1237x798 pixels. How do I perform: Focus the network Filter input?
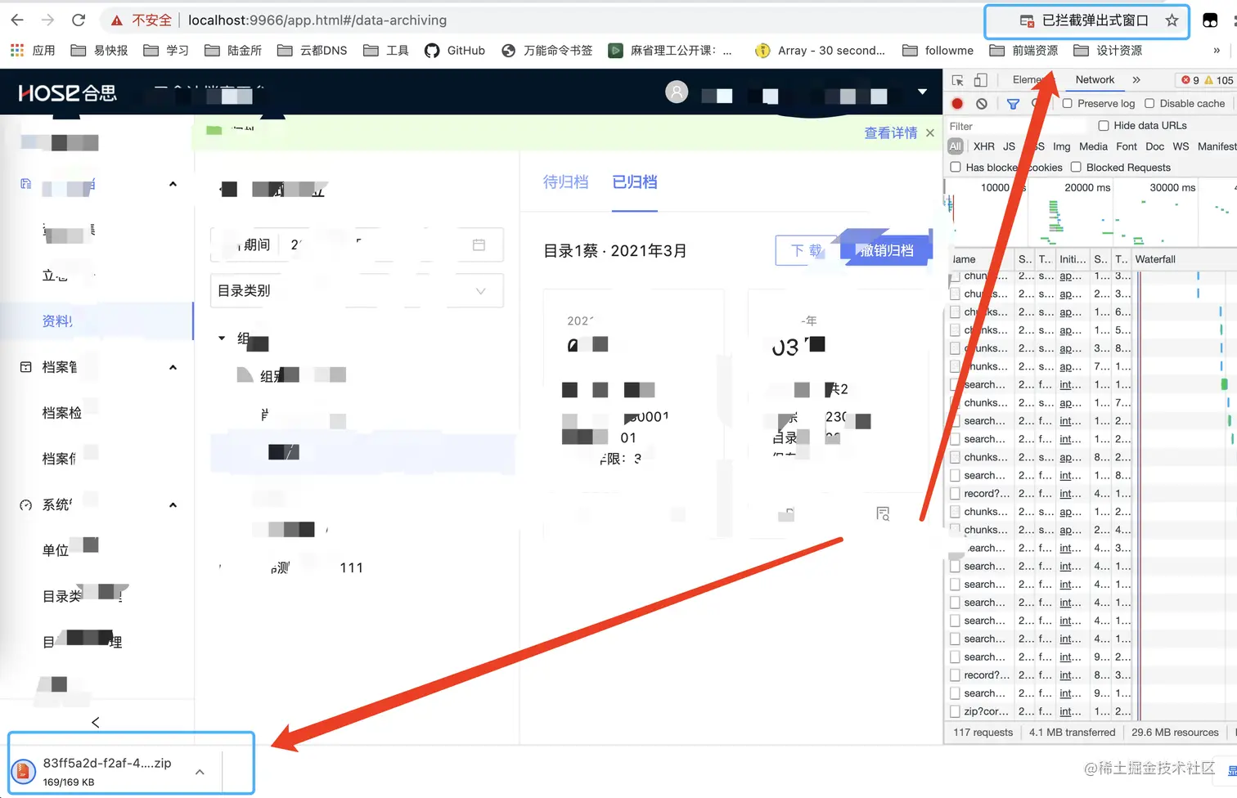(1017, 127)
